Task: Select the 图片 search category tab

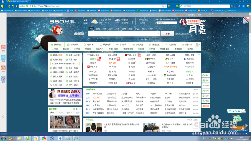Action: point(111,29)
